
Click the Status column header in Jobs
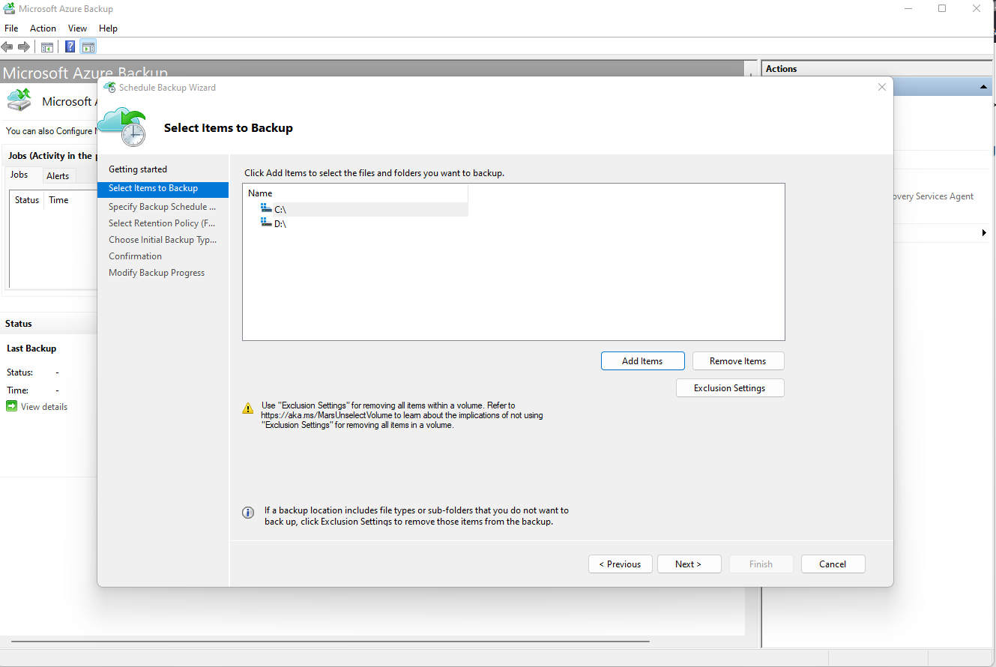coord(27,199)
